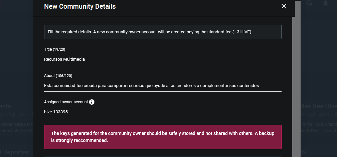337x157 pixels.
Task: Close the New Community Details dialog
Action: coord(284,6)
